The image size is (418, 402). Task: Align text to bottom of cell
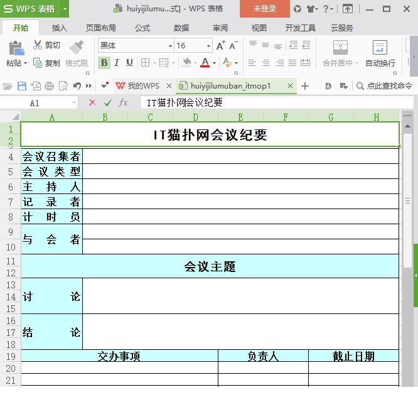tap(278, 45)
